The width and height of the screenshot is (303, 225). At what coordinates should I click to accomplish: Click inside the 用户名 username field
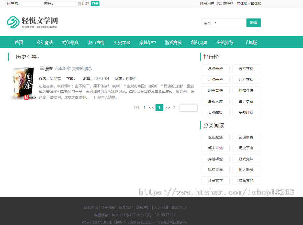tap(31, 4)
